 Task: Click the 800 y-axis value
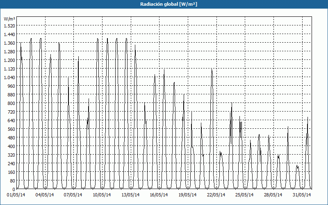pos(11,103)
